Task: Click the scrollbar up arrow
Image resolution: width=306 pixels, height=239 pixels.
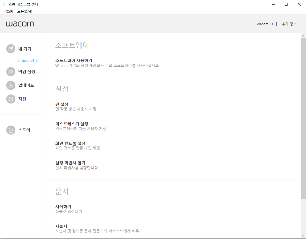Action: pyautogui.click(x=303, y=36)
